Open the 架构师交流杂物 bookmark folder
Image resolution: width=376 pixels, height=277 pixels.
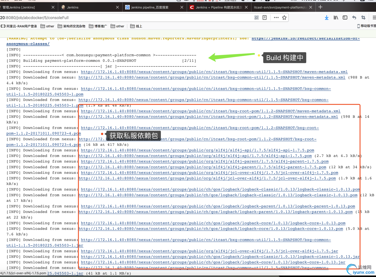tap(71, 26)
